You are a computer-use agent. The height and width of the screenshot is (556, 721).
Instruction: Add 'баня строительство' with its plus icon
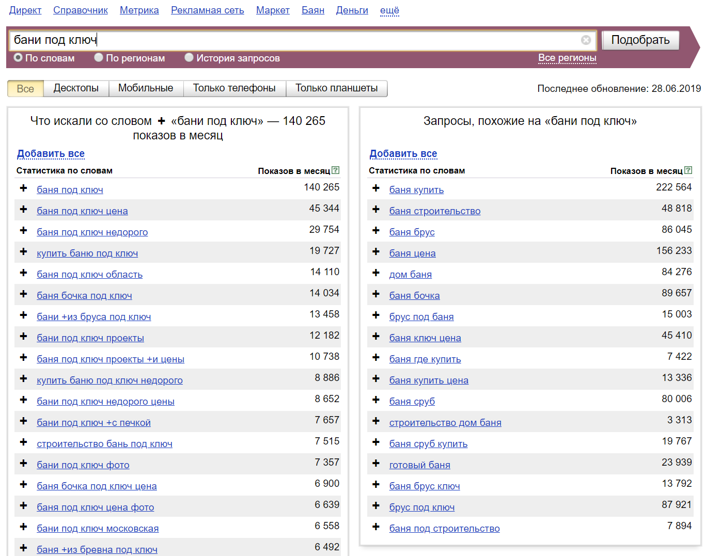click(x=376, y=210)
